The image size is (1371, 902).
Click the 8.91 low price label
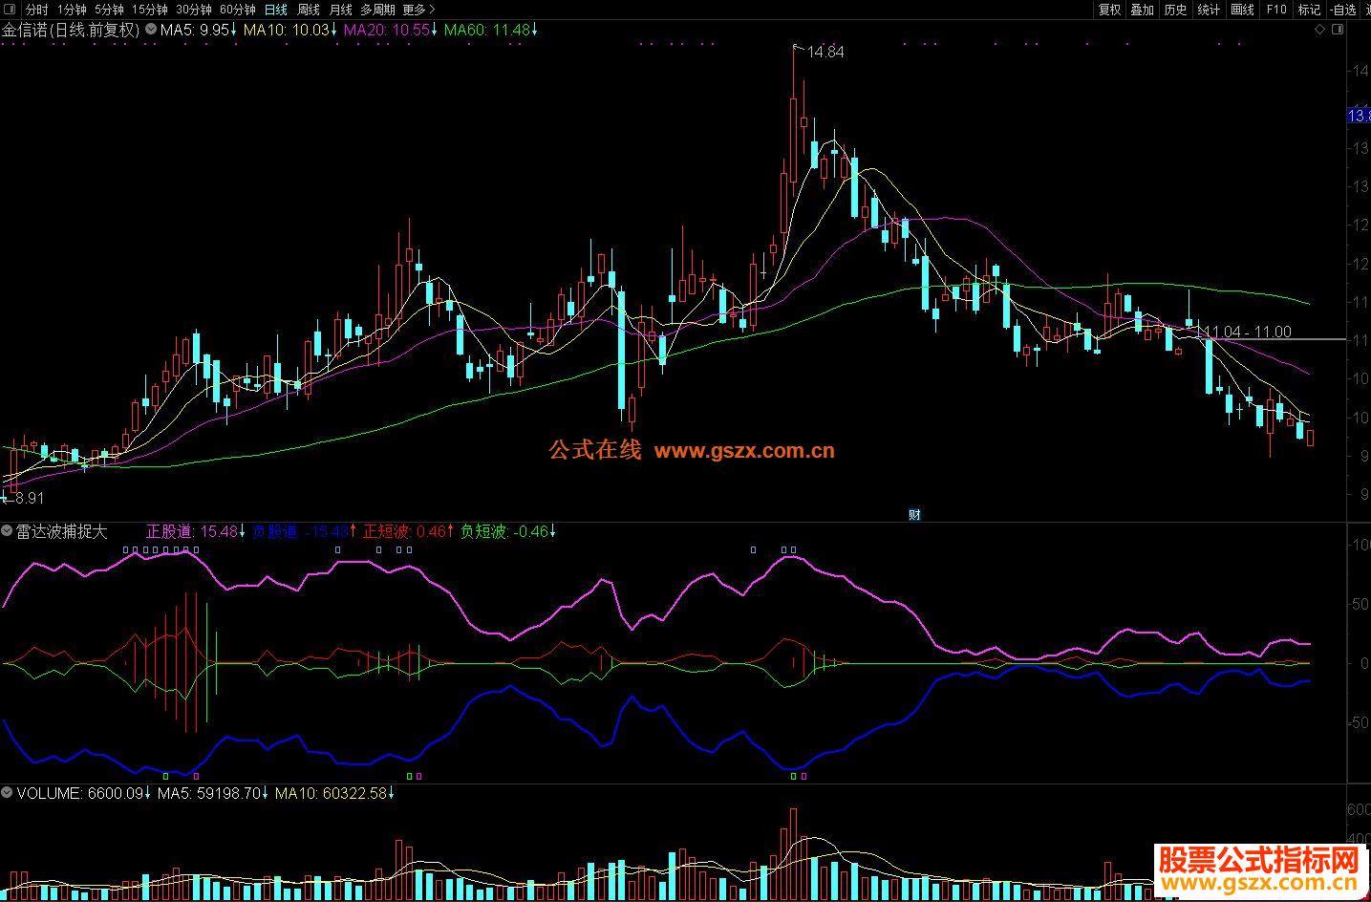pyautogui.click(x=29, y=498)
